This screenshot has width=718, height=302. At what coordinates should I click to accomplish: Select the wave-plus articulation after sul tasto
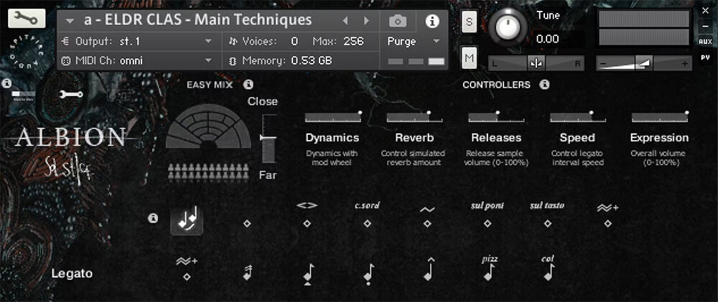click(x=607, y=216)
